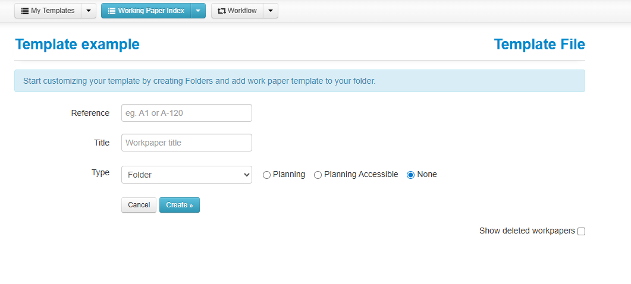Choose the Planning Accessible radio option
631x284 pixels.
tap(318, 175)
